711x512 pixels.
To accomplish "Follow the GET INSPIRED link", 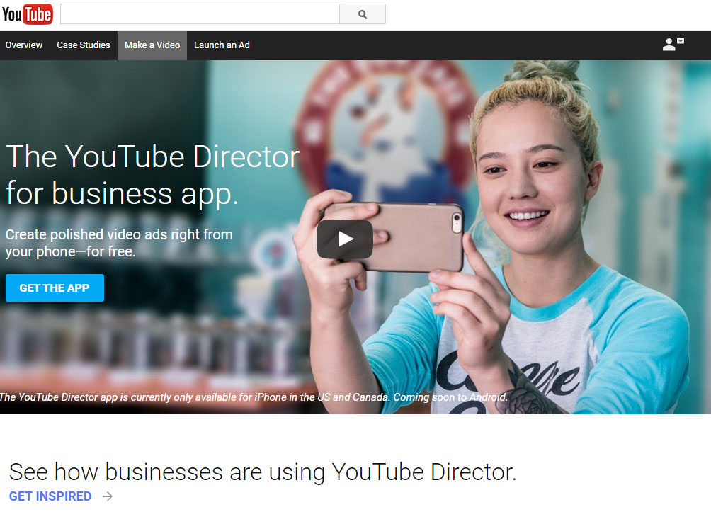I will tap(50, 496).
